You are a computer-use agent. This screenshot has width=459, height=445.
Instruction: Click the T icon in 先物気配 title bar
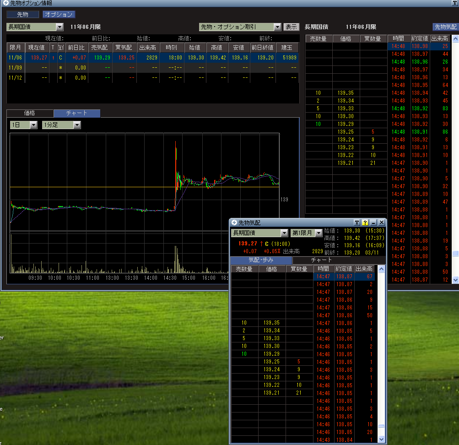click(x=357, y=222)
